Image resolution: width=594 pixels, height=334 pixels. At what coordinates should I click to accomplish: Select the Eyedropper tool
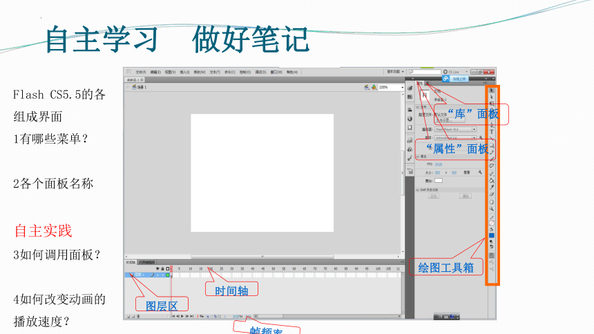click(491, 188)
